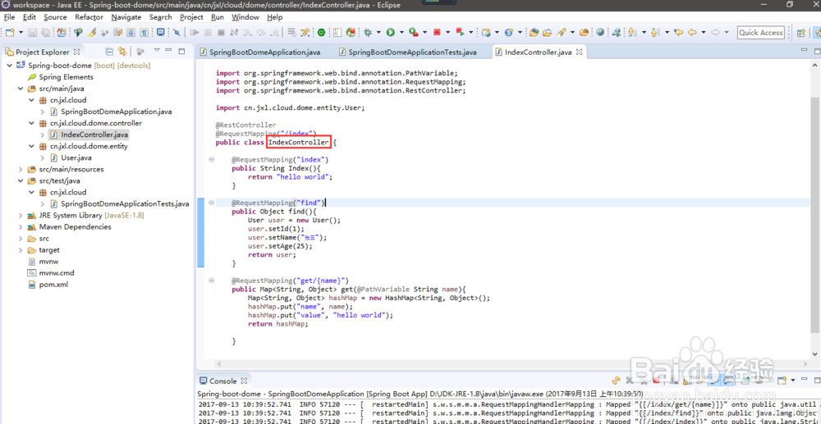Click the flashlight Search toolbar icon
Viewport: 821px width, 424px height.
562,33
